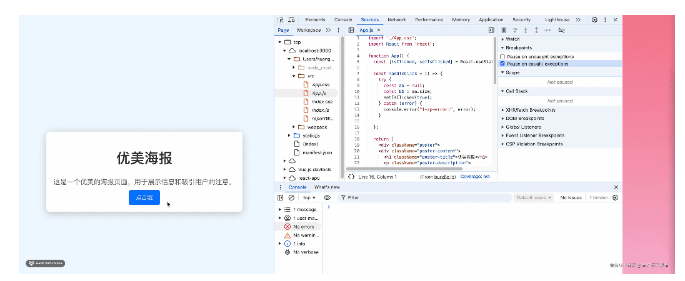
Task: Enable Pause on uncaught exceptions
Action: tap(502, 57)
